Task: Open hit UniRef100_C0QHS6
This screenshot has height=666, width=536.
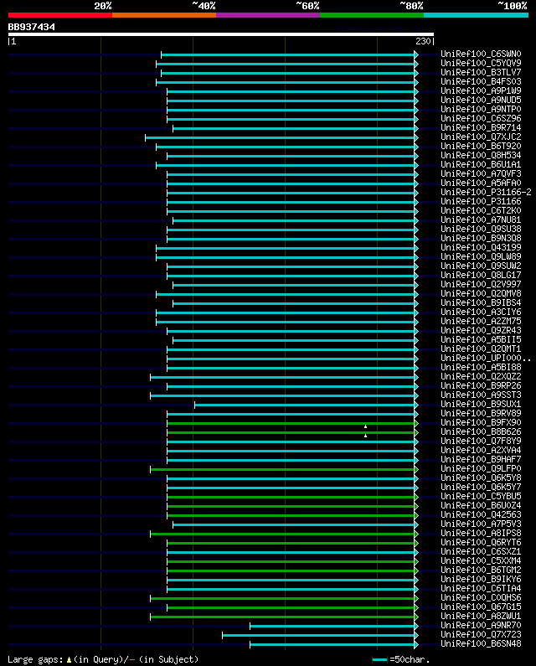Action: (x=481, y=598)
